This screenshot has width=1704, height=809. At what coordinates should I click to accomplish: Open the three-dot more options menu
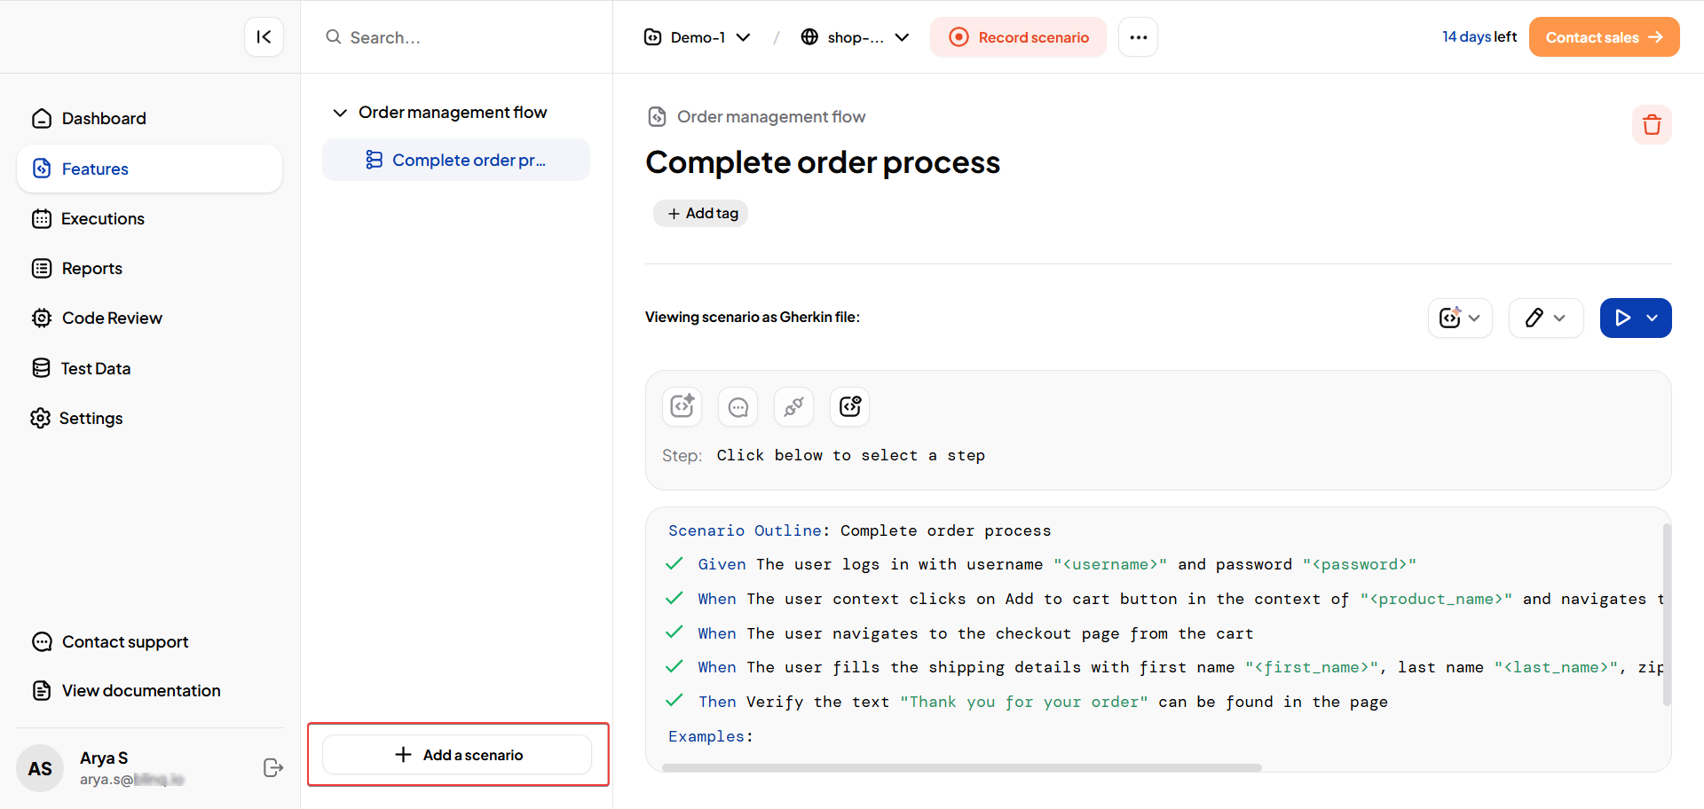[x=1138, y=37]
